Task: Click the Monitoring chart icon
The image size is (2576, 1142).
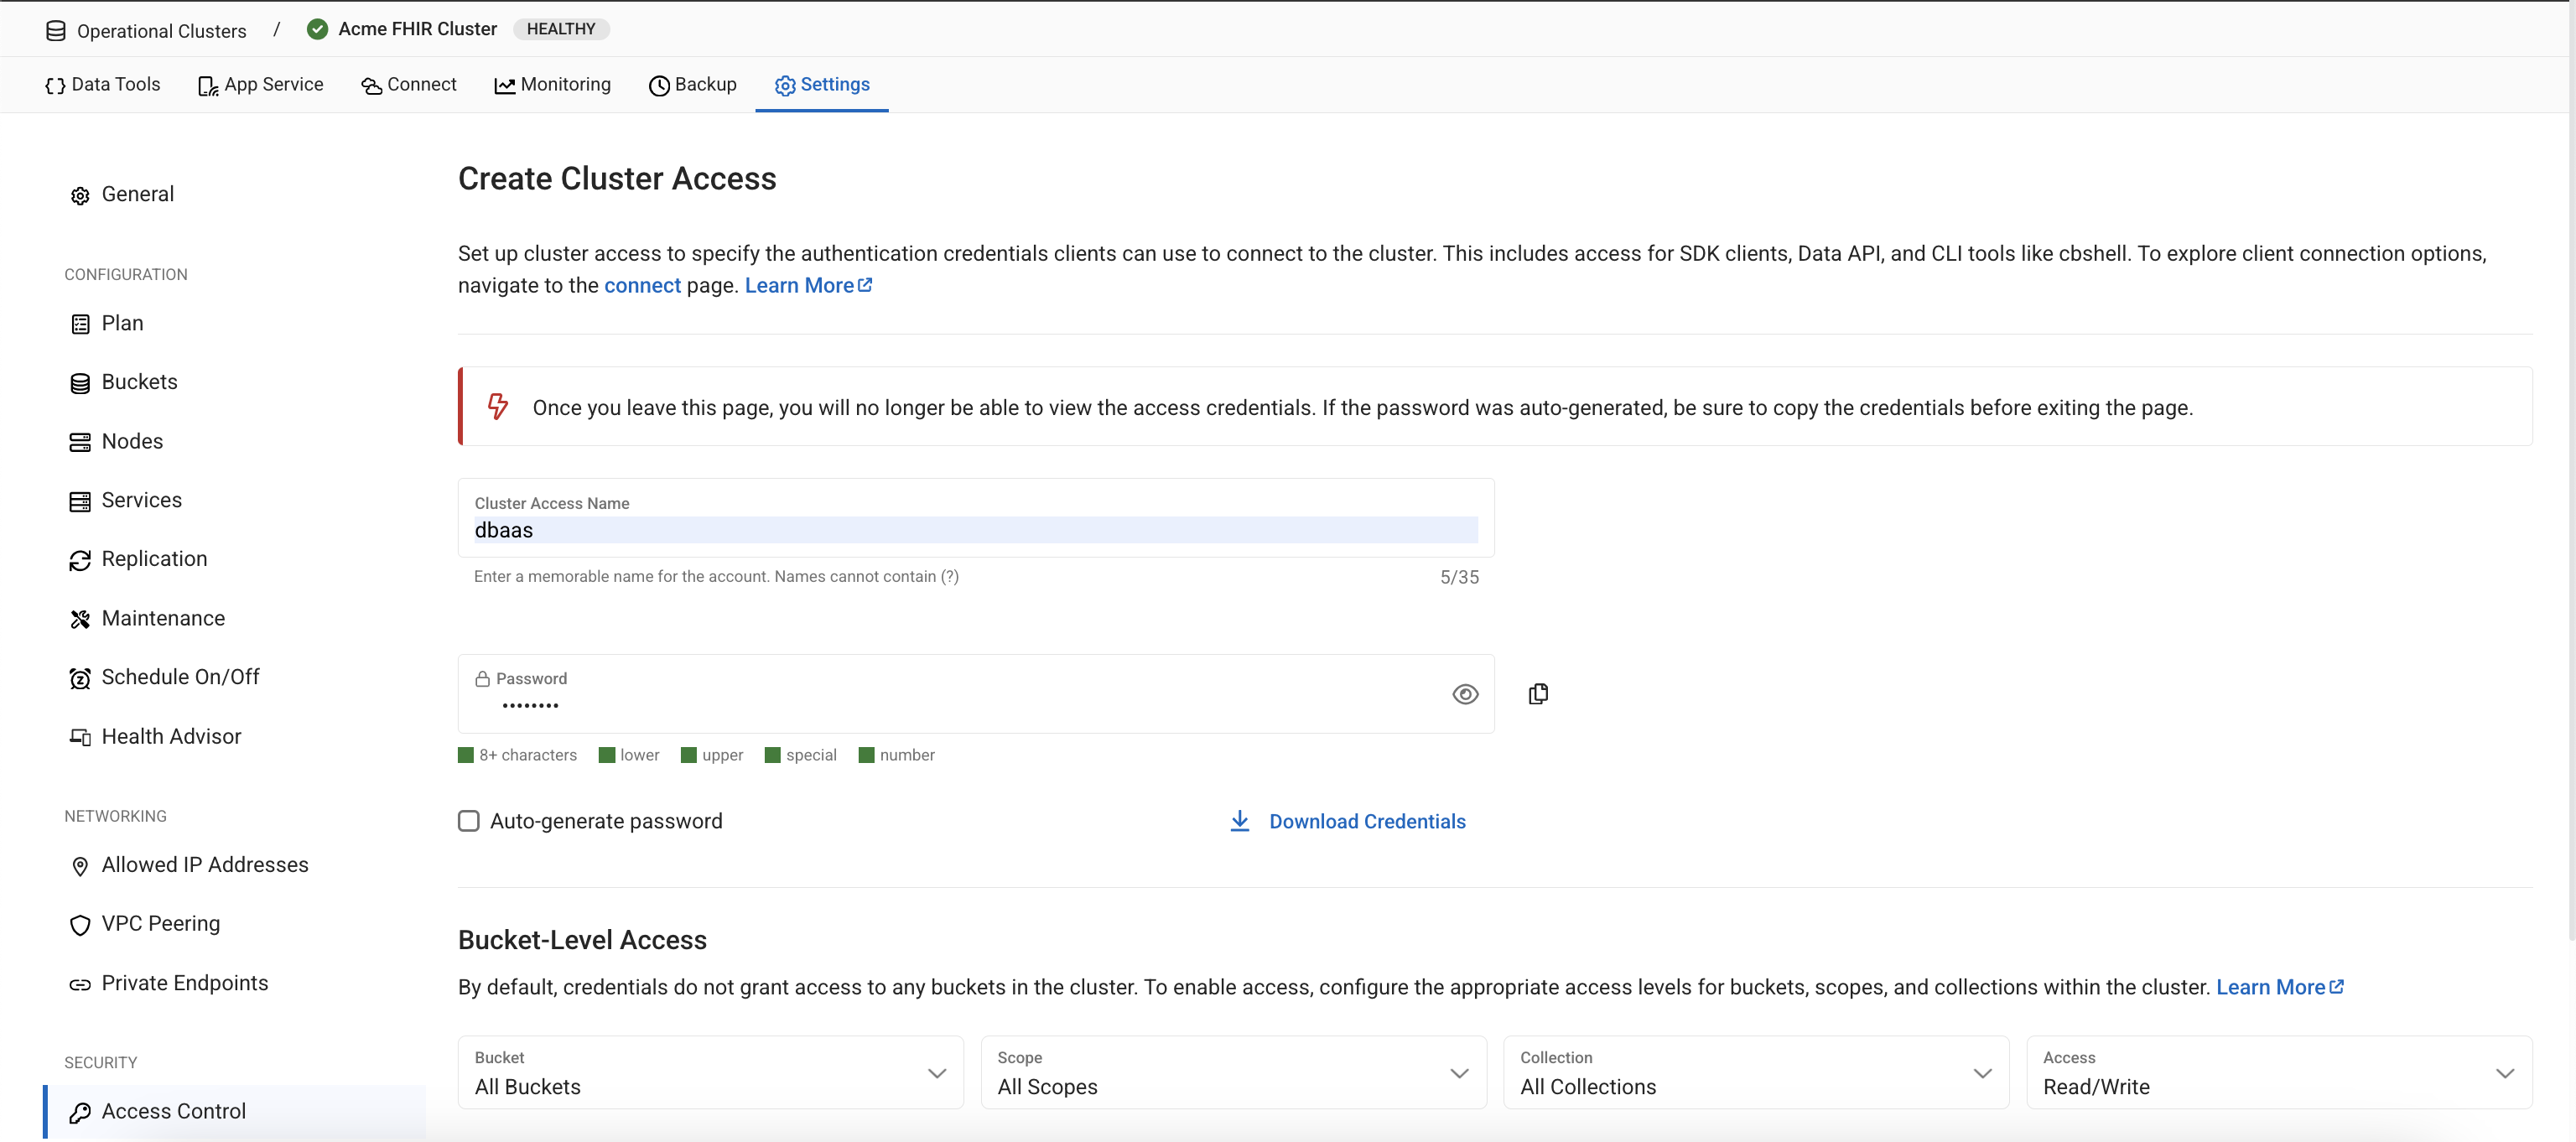Action: 506,85
